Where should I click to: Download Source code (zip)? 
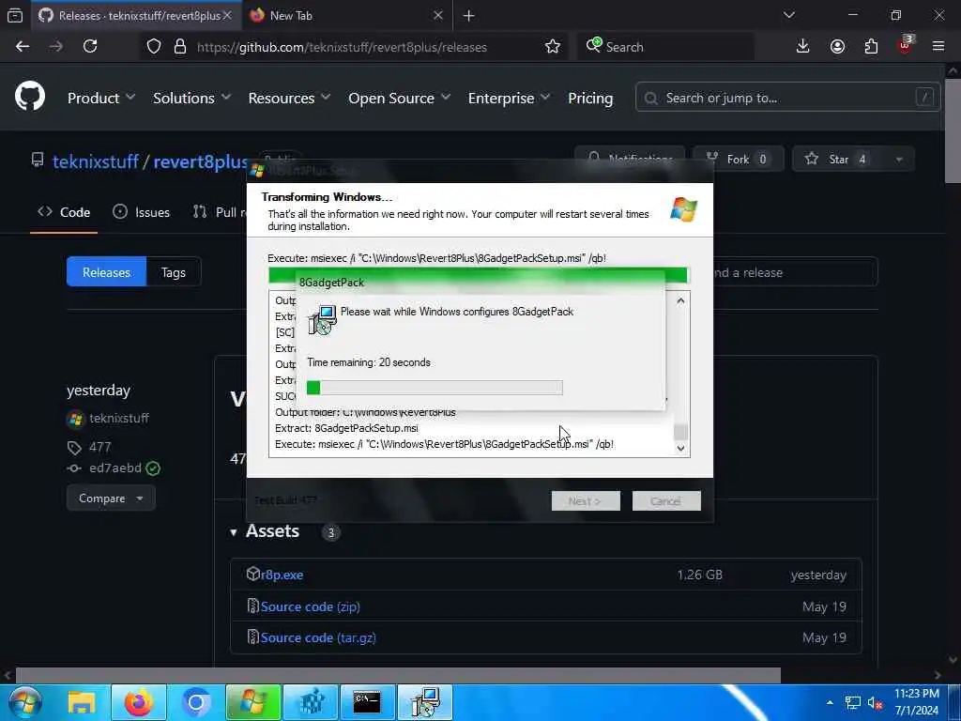(x=310, y=606)
